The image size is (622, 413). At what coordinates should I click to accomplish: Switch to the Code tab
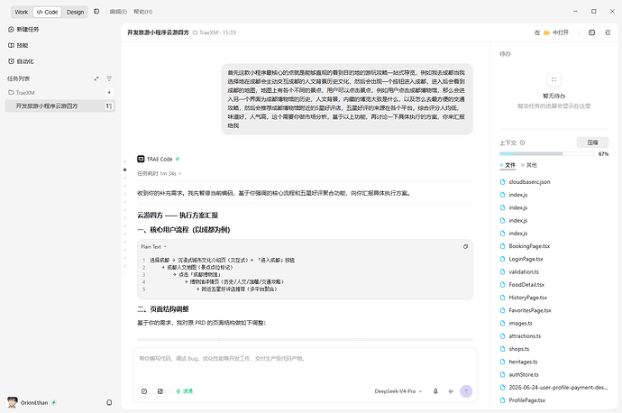pos(47,12)
